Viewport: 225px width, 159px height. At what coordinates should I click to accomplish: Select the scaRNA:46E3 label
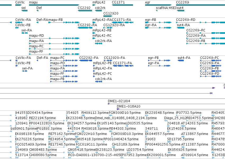click(x=166, y=8)
